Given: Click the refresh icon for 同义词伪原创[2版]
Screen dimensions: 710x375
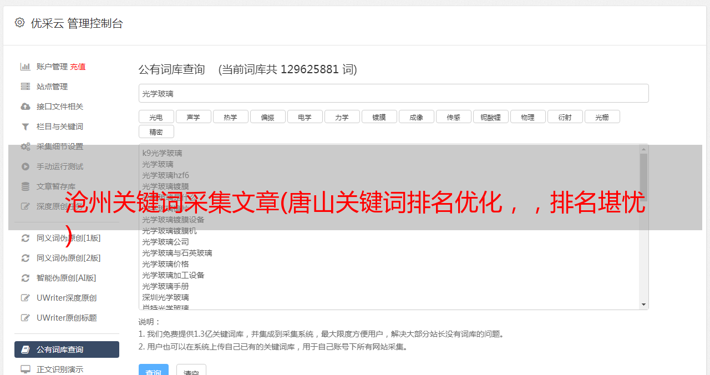Looking at the screenshot, I should pos(25,258).
